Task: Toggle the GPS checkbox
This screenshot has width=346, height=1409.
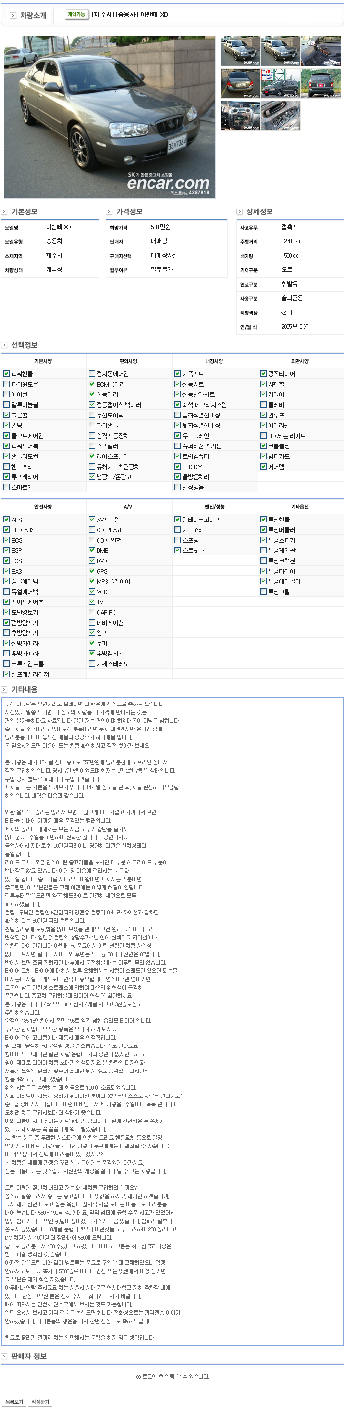Action: click(x=92, y=571)
